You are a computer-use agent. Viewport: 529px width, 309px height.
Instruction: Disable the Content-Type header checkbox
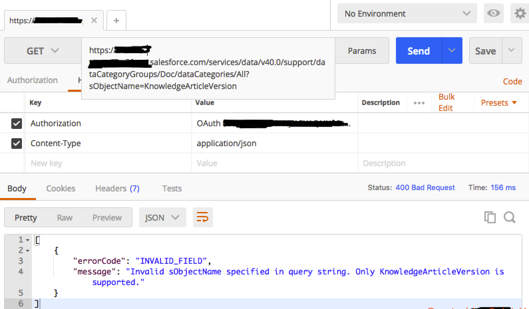pyautogui.click(x=17, y=144)
